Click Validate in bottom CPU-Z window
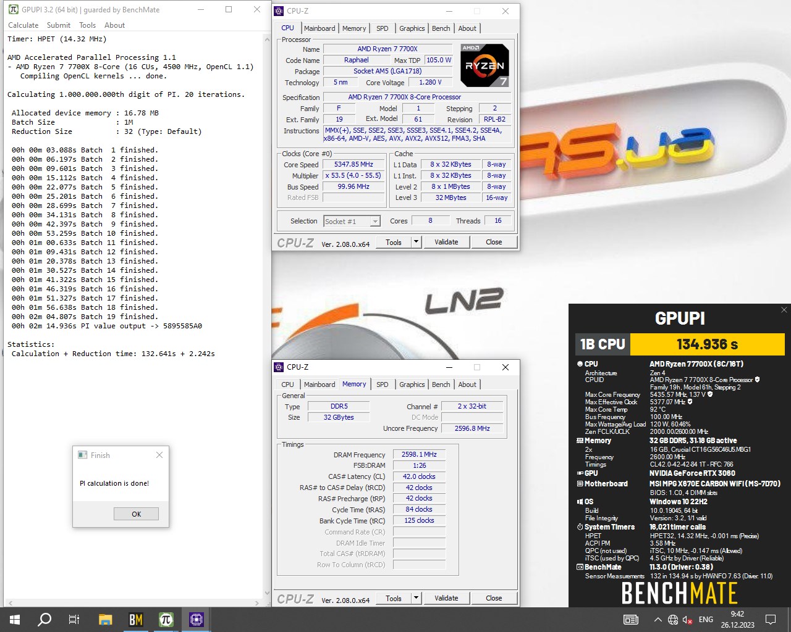Viewport: 791px width, 632px height. (446, 598)
